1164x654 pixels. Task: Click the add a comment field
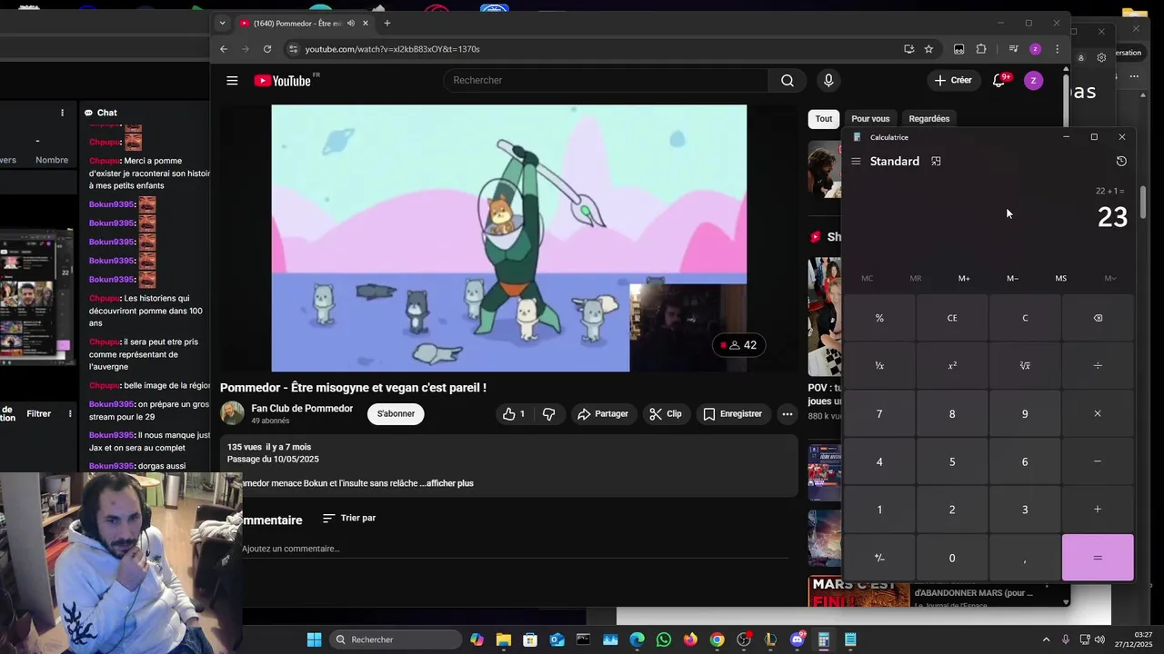tap(515, 549)
